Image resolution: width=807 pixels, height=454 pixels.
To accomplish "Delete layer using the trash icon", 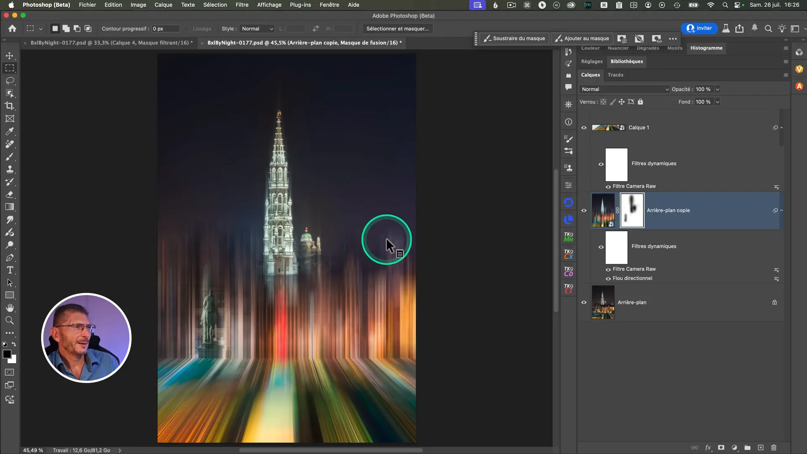I will [774, 448].
